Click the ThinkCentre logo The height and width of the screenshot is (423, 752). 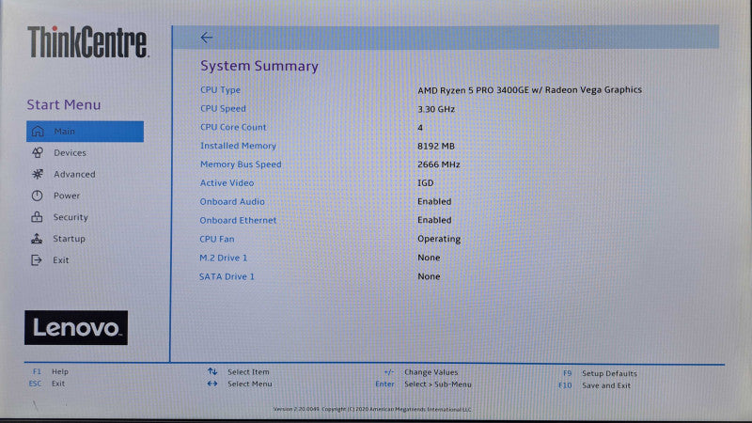88,42
